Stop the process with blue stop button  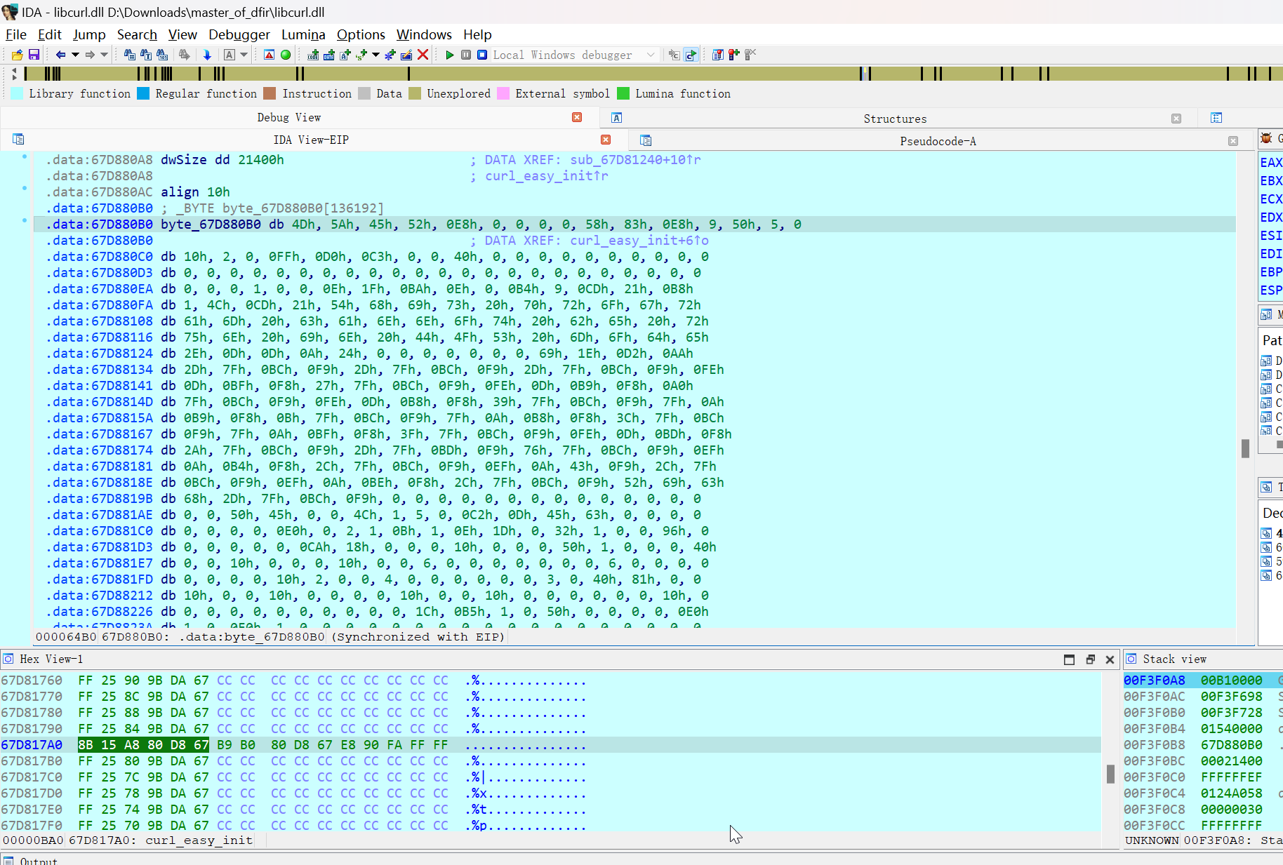click(x=482, y=55)
